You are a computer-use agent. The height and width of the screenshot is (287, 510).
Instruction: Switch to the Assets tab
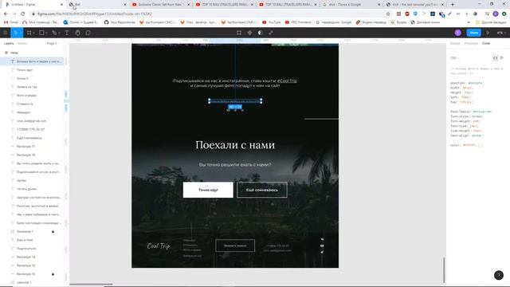coord(22,43)
